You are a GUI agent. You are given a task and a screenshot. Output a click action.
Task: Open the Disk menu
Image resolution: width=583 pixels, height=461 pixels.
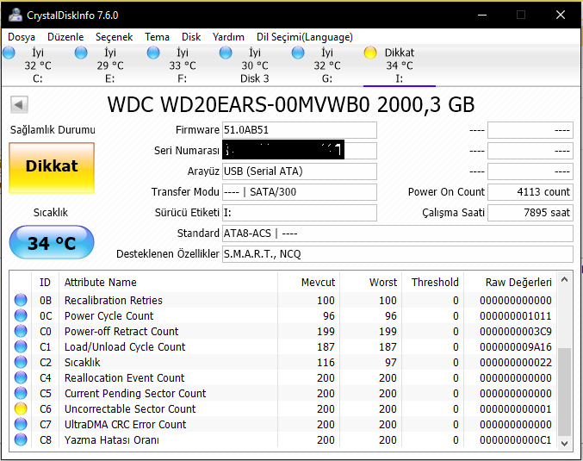[191, 37]
